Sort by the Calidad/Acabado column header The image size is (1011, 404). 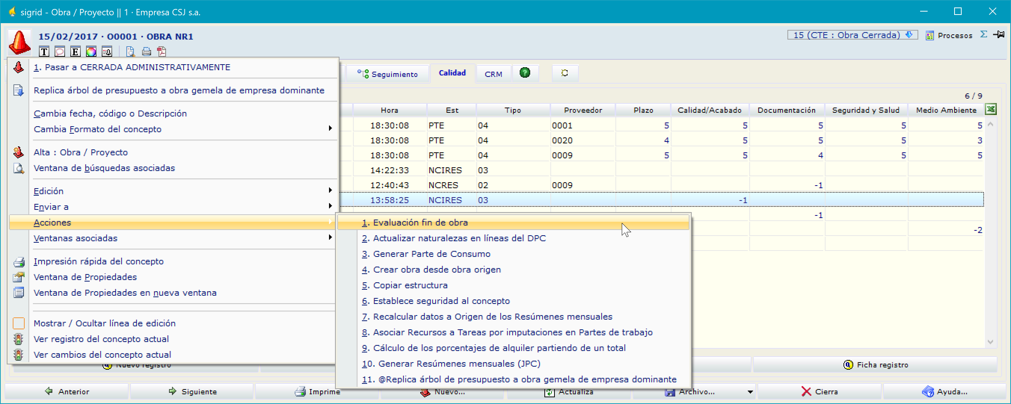click(710, 110)
